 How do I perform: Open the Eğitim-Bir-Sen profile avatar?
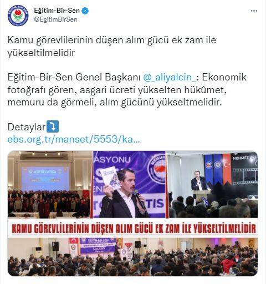(x=18, y=16)
